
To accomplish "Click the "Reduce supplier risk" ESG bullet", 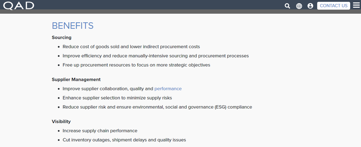I will pyautogui.click(x=157, y=107).
